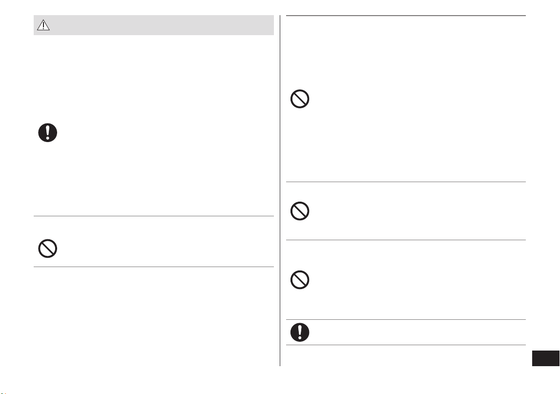The width and height of the screenshot is (560, 394).
Task: Select the middle prohibition icon in right column
Action: click(x=300, y=211)
